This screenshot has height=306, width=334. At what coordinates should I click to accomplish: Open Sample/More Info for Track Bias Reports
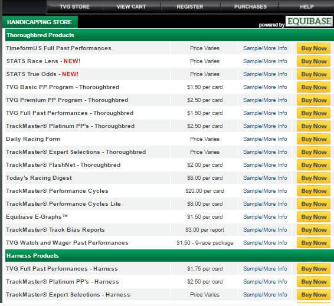(x=265, y=230)
